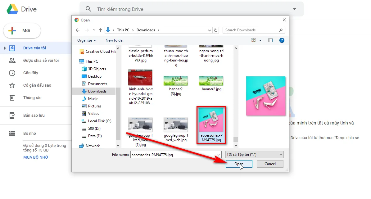Expand the address bar history dropdown
Image resolution: width=371 pixels, height=199 pixels.
pos(209,30)
